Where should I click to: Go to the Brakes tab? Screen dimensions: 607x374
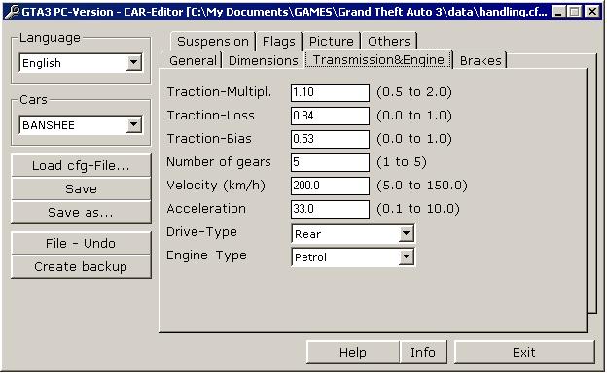click(481, 61)
